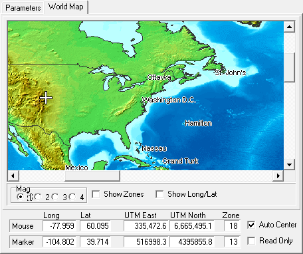This screenshot has width=303, height=254.
Task: Click the Mouse Zone value 18
Action: pos(232,226)
